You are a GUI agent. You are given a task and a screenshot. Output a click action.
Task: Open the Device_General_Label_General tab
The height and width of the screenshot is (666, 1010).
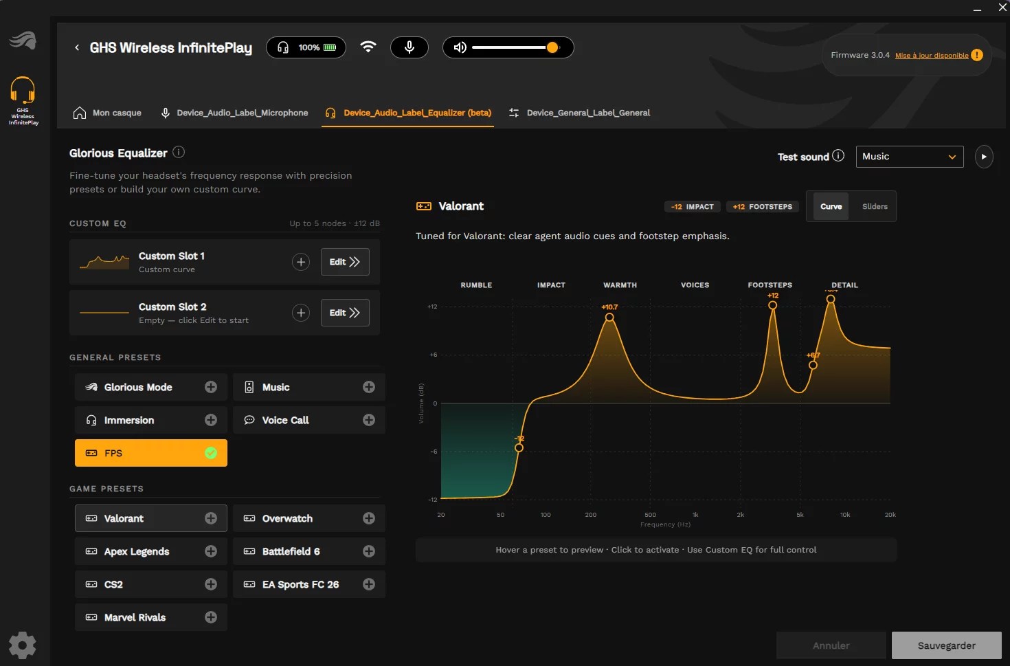(579, 113)
